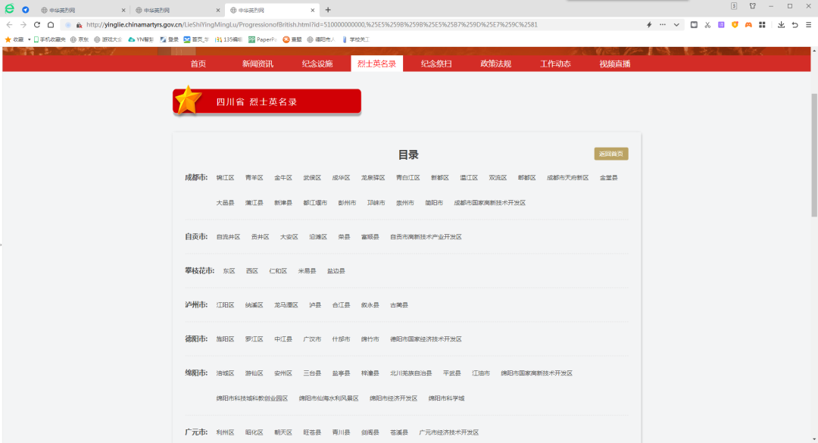Click the restore closed tab icon
Screen dimensions: 818x443
click(794, 25)
